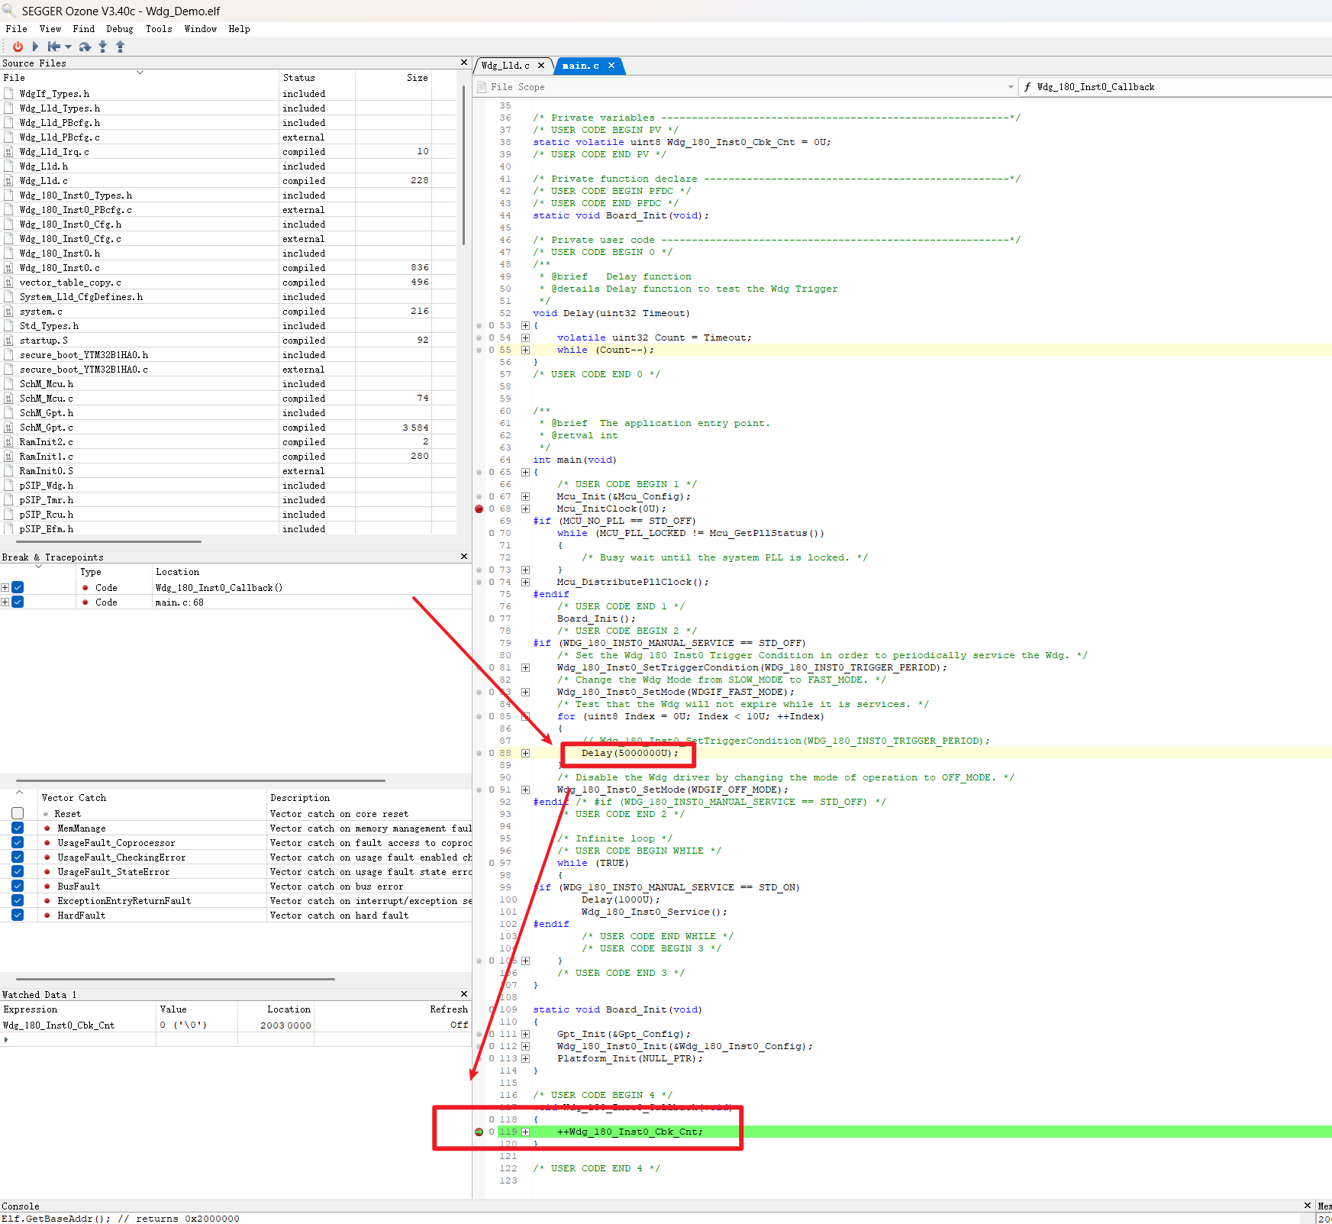Open the reset mode dropdown arrow
The image size is (1332, 1224).
tap(68, 47)
